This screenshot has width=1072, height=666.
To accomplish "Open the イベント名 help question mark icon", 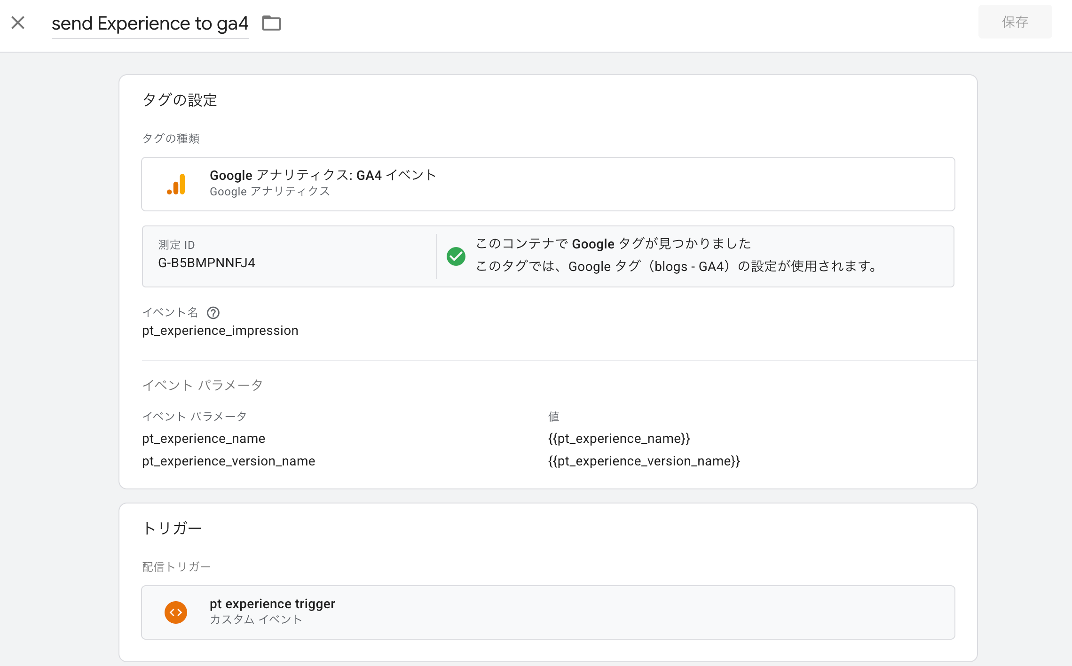I will click(213, 313).
